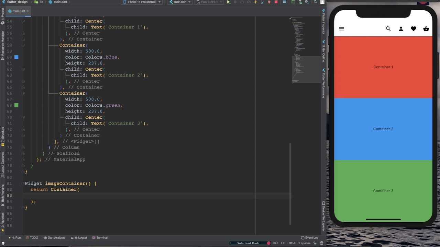The width and height of the screenshot is (440, 247).
Task: Open the Dart Analysis tool window tab
Action: [54, 238]
